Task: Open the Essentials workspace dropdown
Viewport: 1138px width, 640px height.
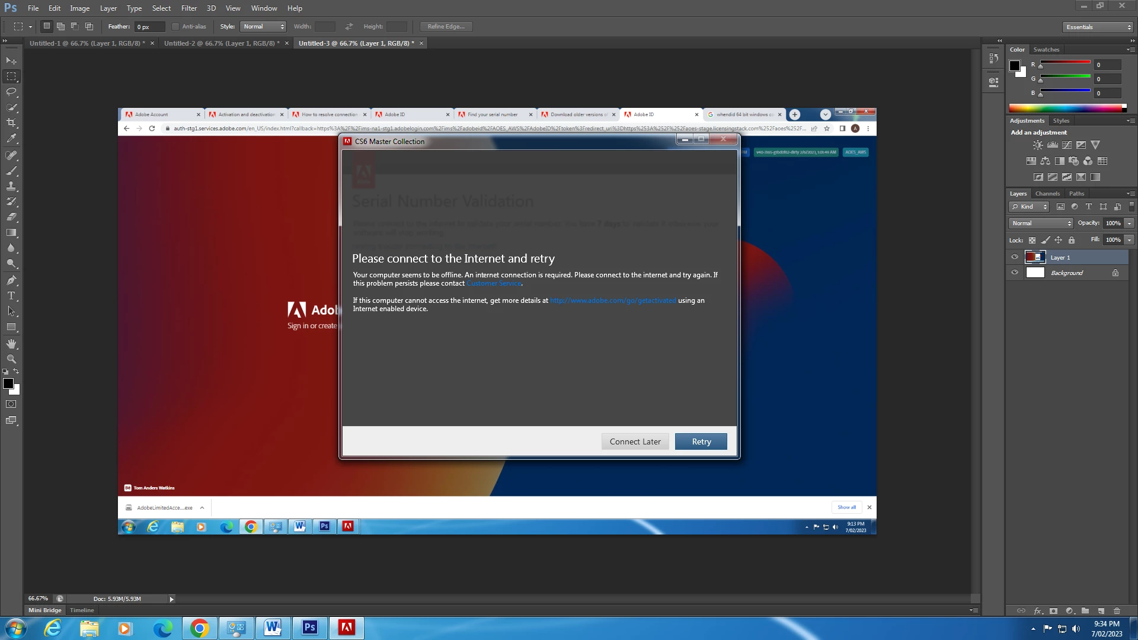Action: click(x=1098, y=27)
